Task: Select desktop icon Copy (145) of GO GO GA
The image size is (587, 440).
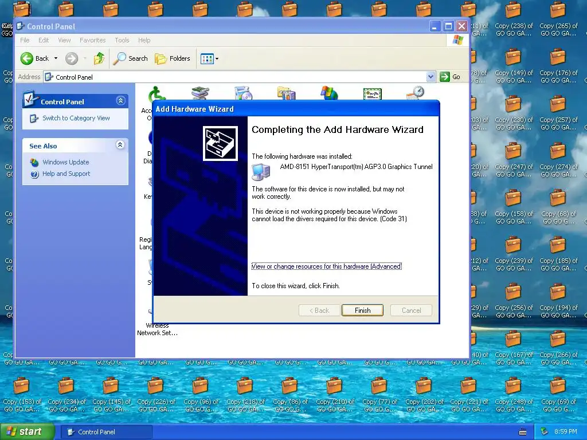Action: [x=111, y=395]
